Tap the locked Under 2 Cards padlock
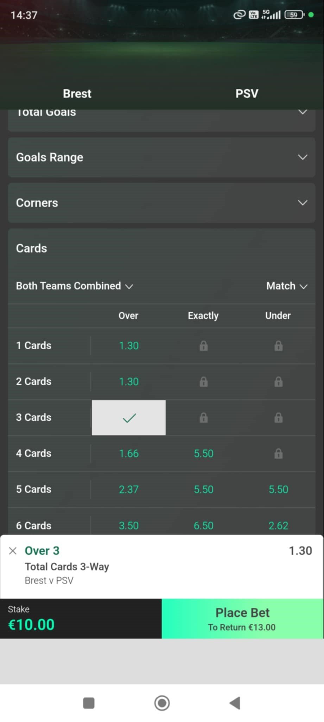 point(278,382)
